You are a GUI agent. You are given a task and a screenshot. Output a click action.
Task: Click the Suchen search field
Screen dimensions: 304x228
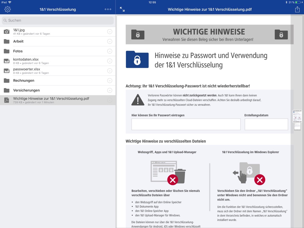point(58,20)
